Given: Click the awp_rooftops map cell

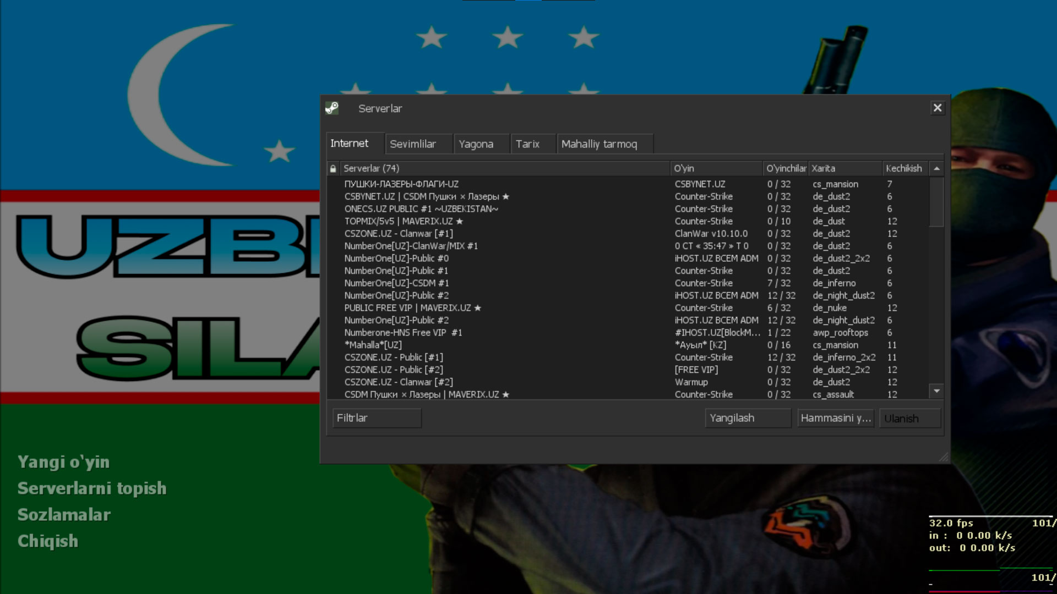Looking at the screenshot, I should tap(840, 333).
